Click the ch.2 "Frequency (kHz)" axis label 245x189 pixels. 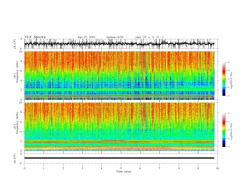point(17,123)
